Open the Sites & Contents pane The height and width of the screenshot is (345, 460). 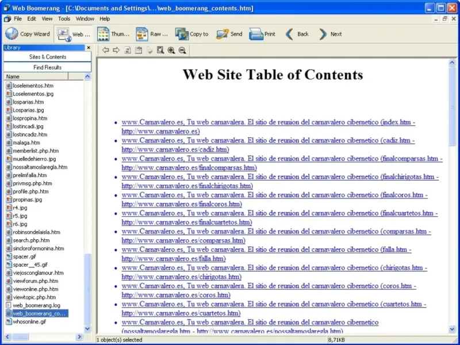tap(48, 57)
